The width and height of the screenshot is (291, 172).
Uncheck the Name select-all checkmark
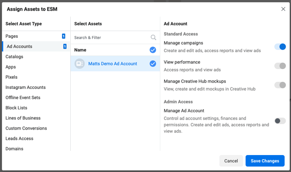153,50
